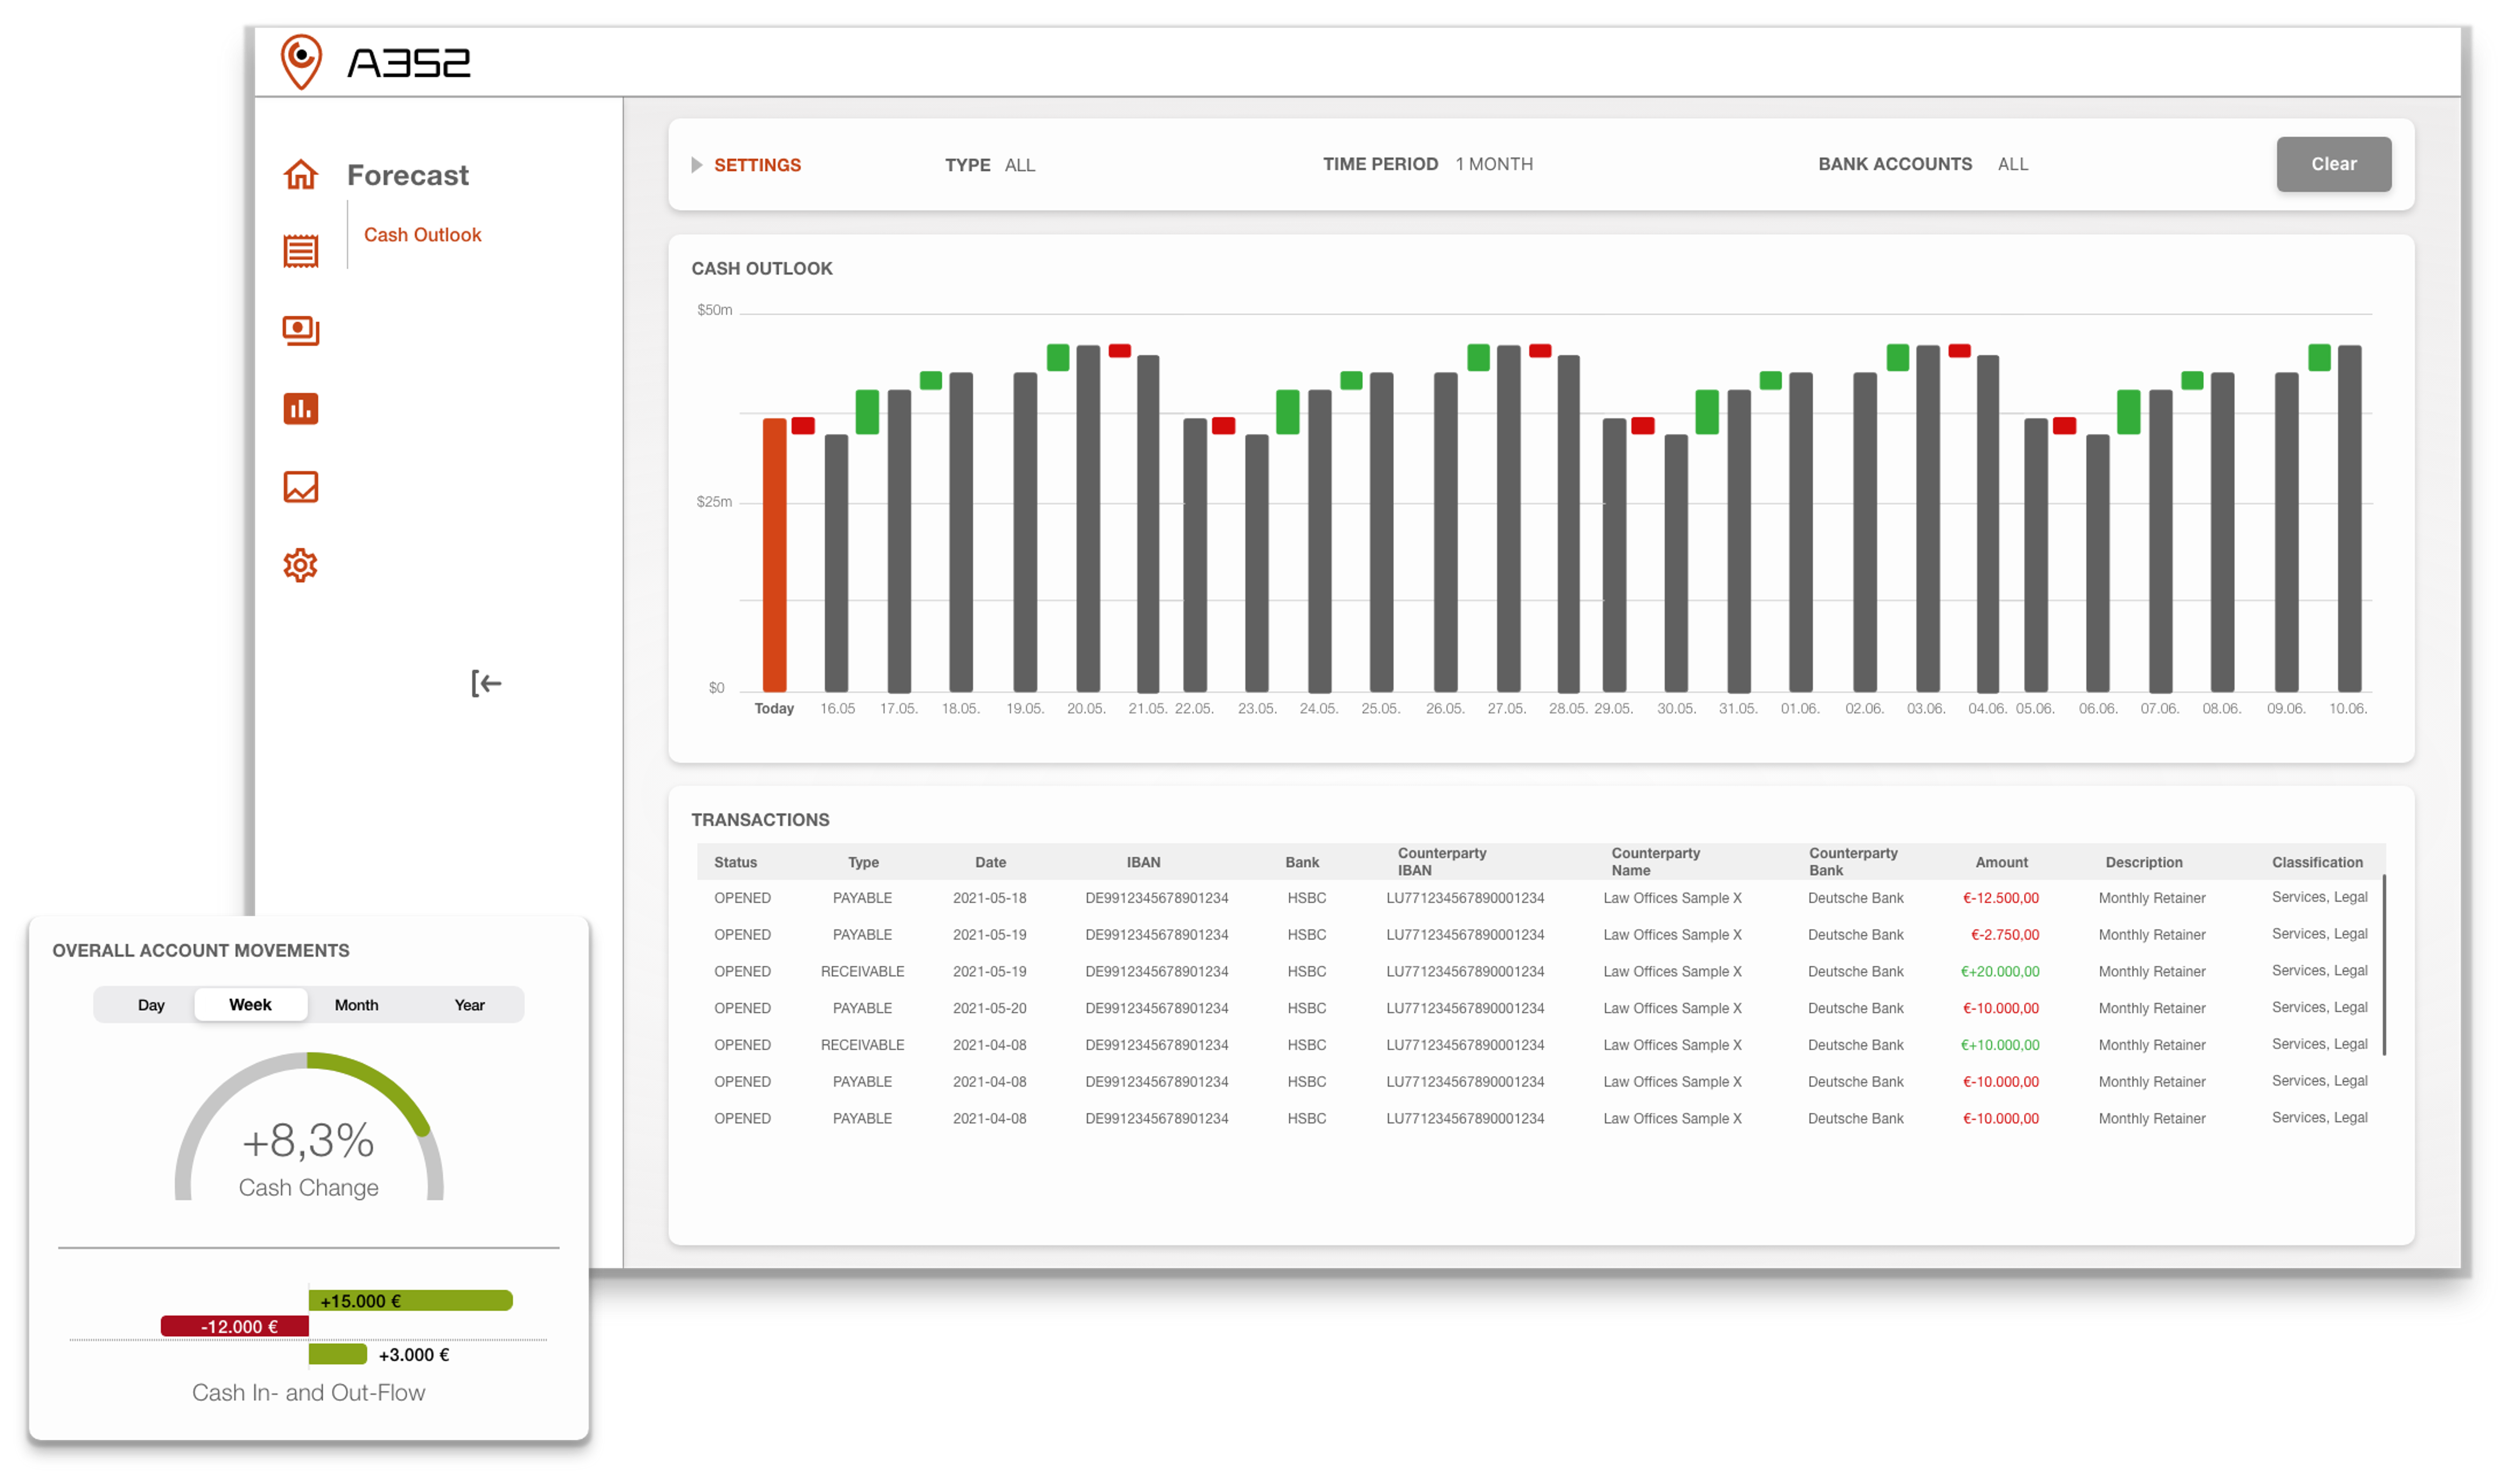Expand the SETTINGS disclosure triangle

697,165
